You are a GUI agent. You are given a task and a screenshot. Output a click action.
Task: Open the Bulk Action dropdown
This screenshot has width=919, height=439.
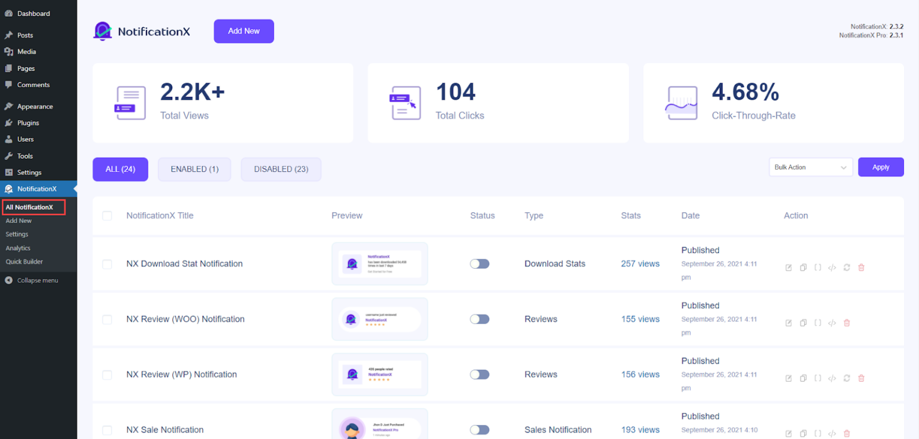(810, 167)
